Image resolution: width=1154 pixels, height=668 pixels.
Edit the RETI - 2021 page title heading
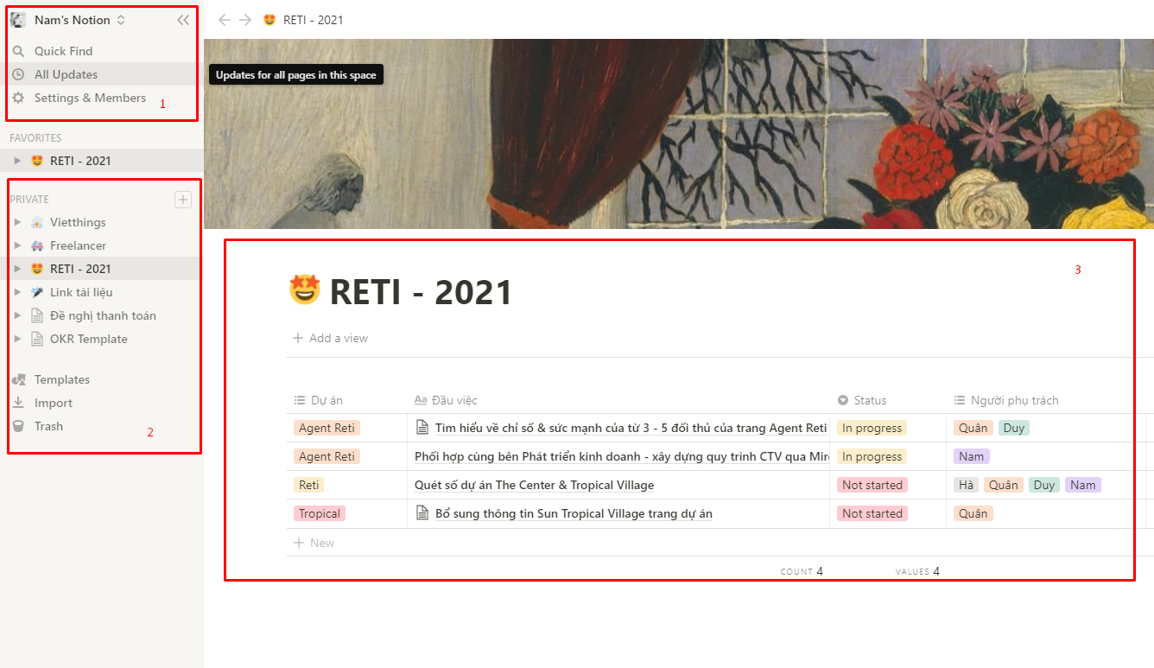click(x=421, y=292)
